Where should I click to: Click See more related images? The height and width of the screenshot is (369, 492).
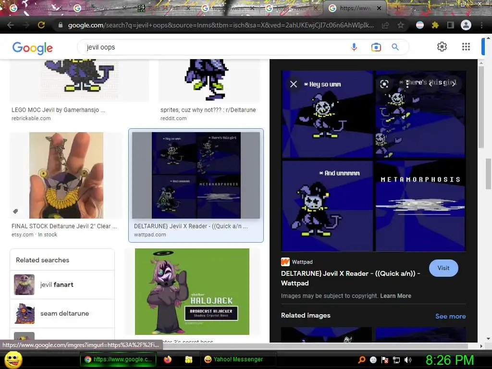pos(450,316)
